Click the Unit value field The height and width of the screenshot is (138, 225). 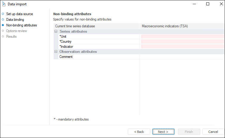(x=182, y=37)
